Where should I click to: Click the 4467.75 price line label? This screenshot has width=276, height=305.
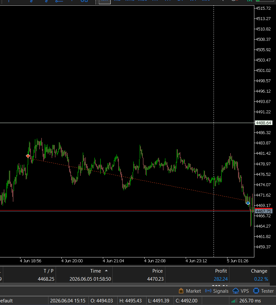[x=263, y=211]
